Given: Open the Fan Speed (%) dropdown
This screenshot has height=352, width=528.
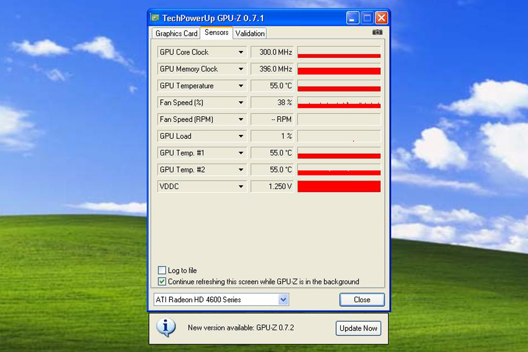Looking at the screenshot, I should [x=241, y=103].
